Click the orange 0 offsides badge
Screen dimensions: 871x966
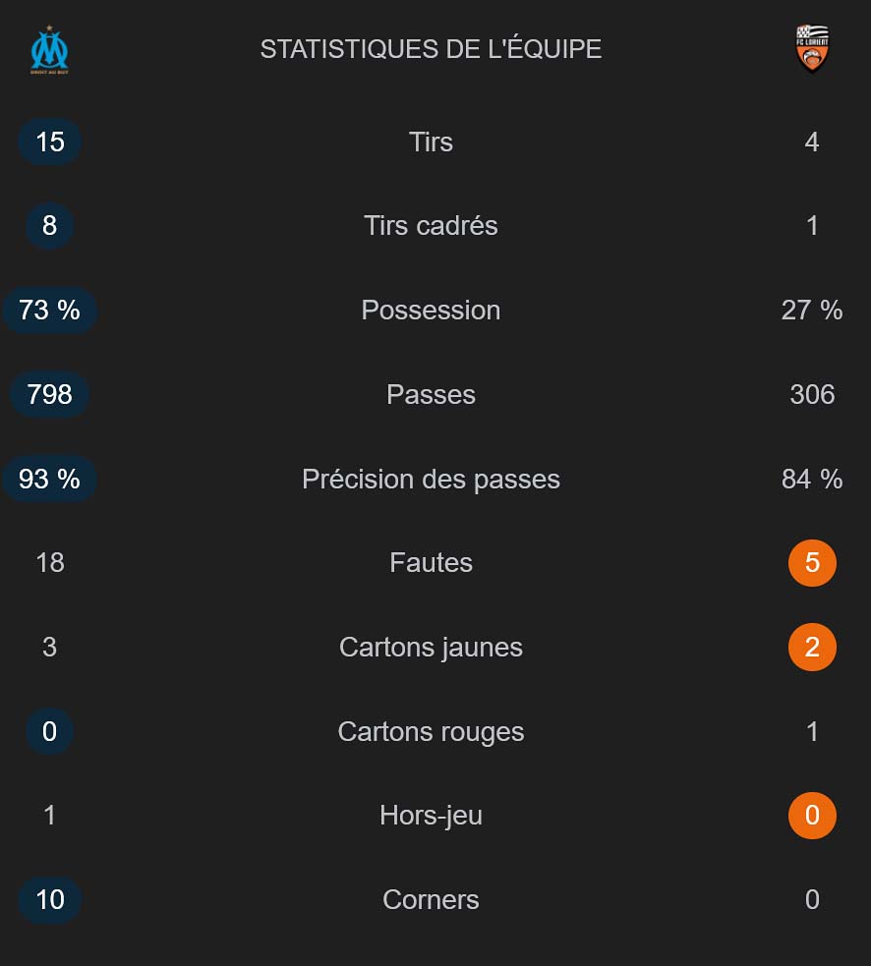tap(812, 815)
